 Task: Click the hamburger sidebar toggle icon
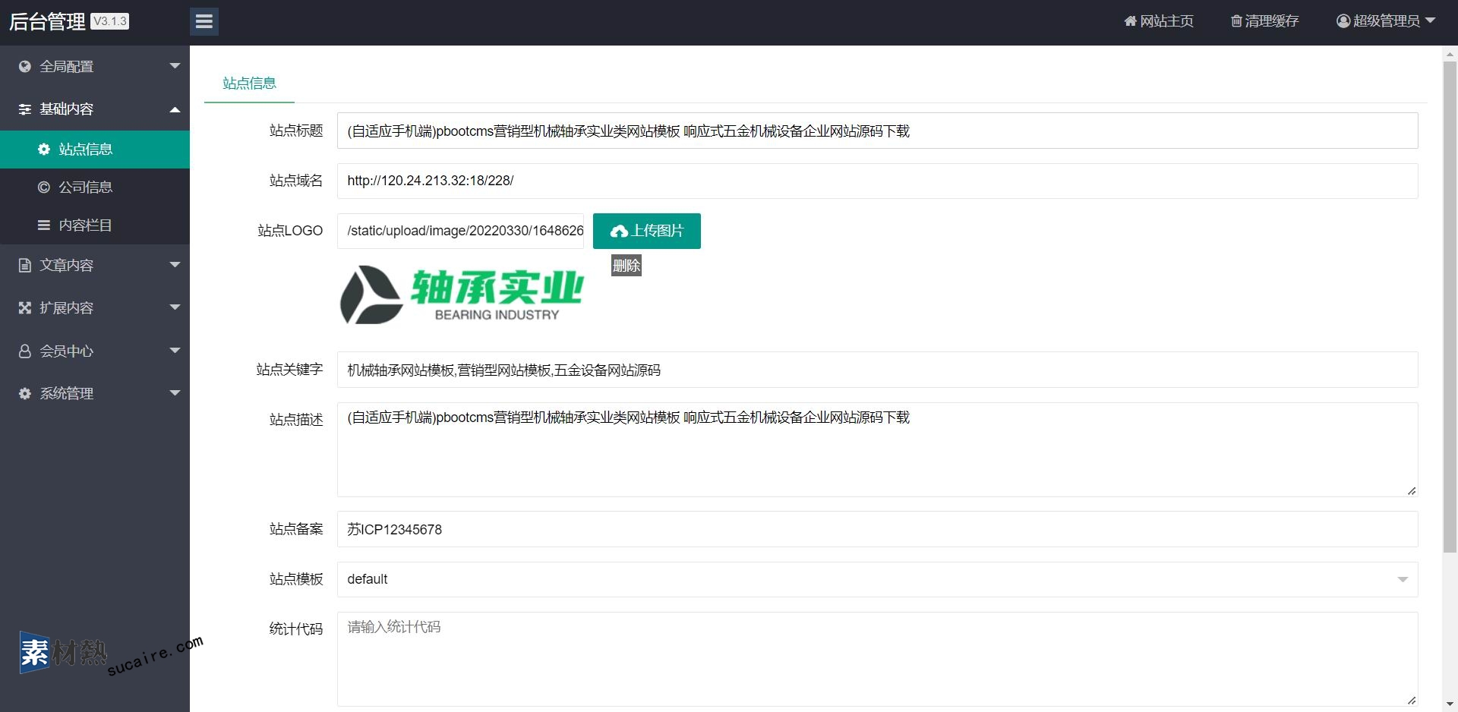[204, 21]
